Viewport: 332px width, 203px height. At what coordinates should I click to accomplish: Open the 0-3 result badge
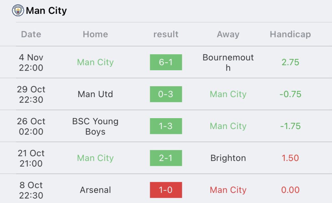coord(166,94)
